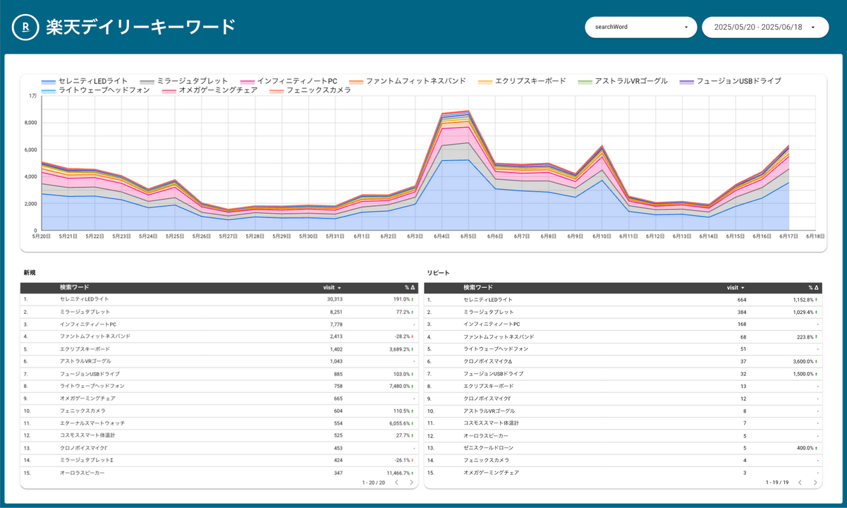847x508 pixels.
Task: Go to next page in the 新規 table
Action: [x=412, y=482]
